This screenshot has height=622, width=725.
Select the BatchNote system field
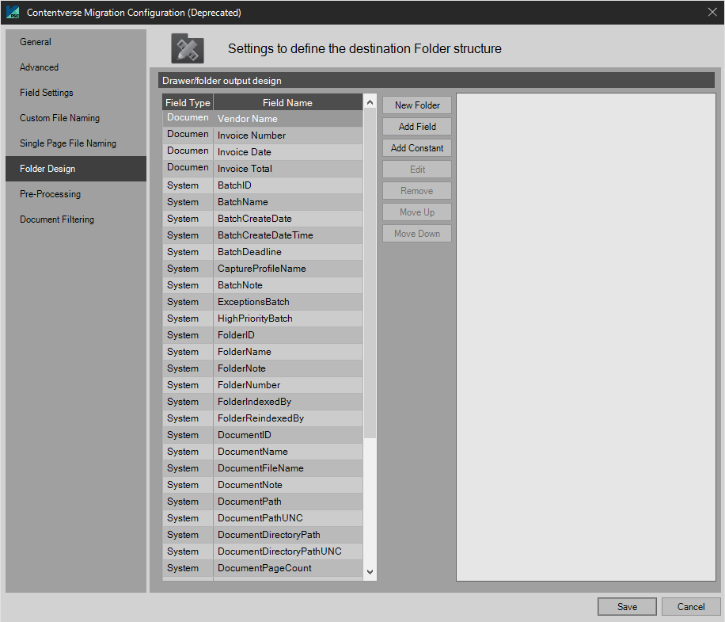point(262,285)
